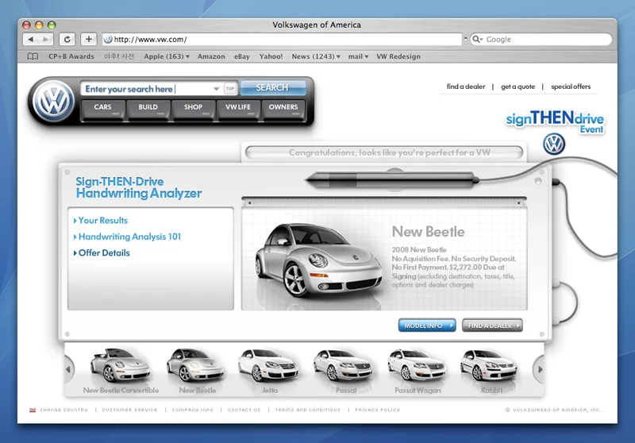This screenshot has height=443, width=635.
Task: Click the FIND A DEALER button
Action: 492,326
